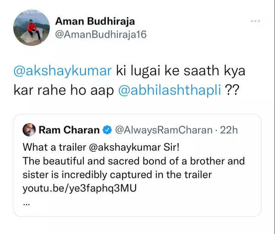275x234 pixels.
Task: Click the 22h timestamp on quoted tweet
Action: tap(229, 130)
